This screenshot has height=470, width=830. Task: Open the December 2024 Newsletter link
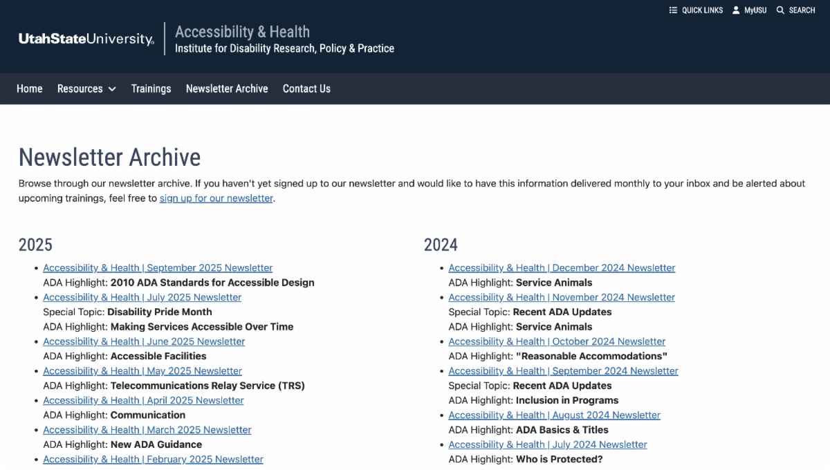tap(562, 268)
